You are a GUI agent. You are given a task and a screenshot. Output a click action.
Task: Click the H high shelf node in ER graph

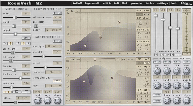[119, 22]
